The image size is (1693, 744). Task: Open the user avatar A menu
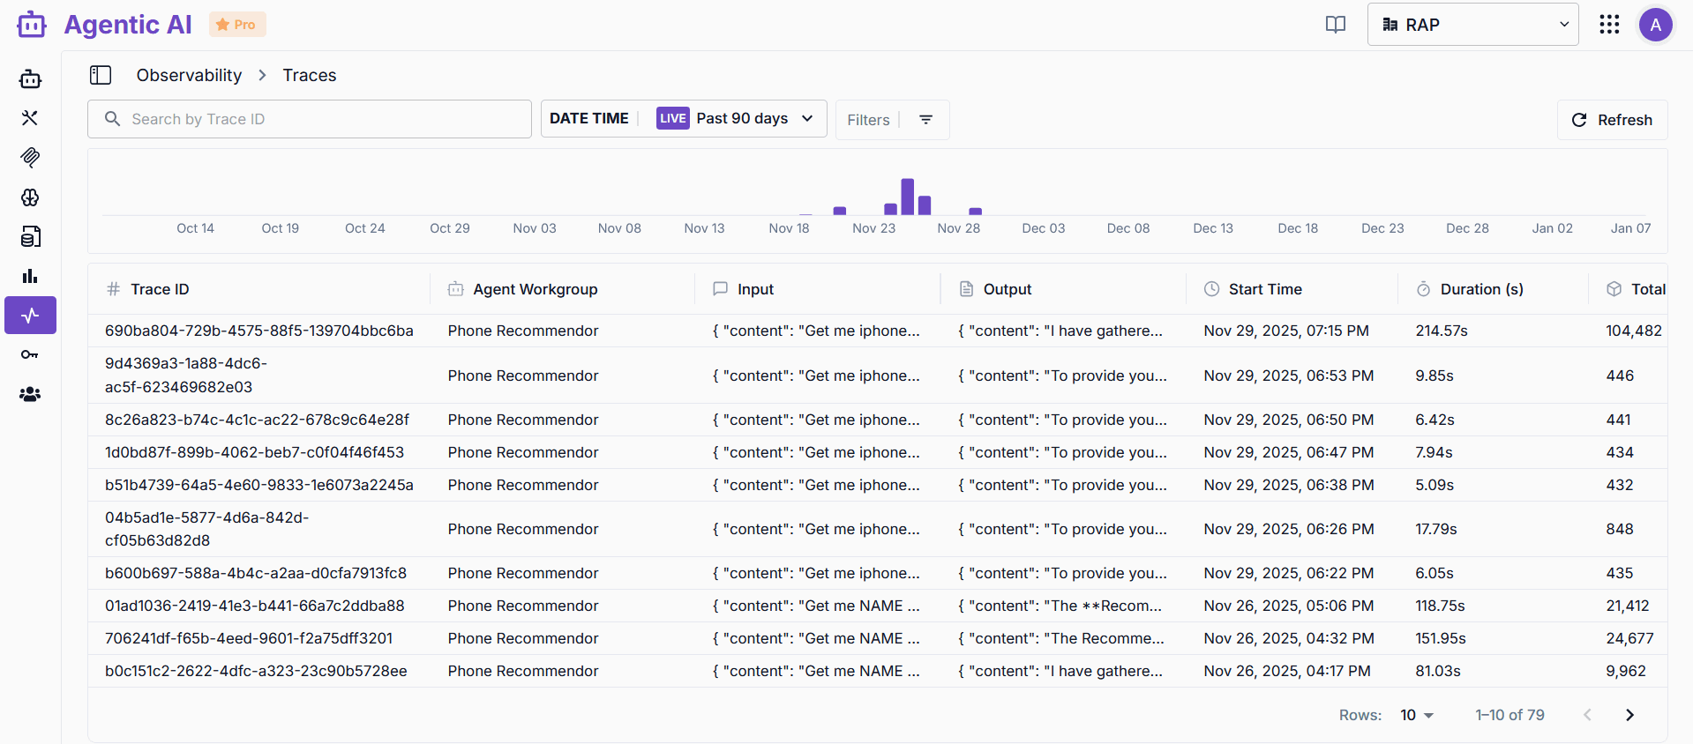coord(1656,25)
